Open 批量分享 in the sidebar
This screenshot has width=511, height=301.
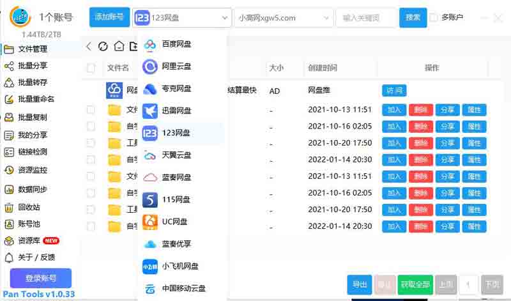(32, 65)
